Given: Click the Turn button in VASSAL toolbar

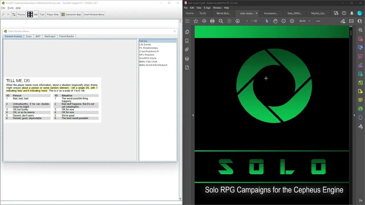Looking at the screenshot, I should (x=42, y=15).
